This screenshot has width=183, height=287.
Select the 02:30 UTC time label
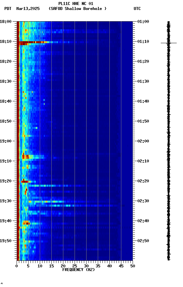(143, 201)
